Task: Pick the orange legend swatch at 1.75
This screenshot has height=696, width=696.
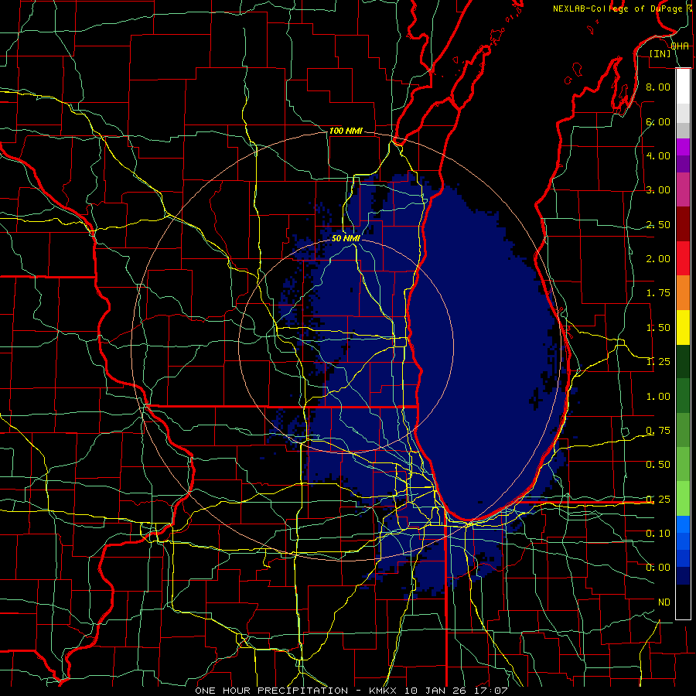Action: (x=683, y=293)
